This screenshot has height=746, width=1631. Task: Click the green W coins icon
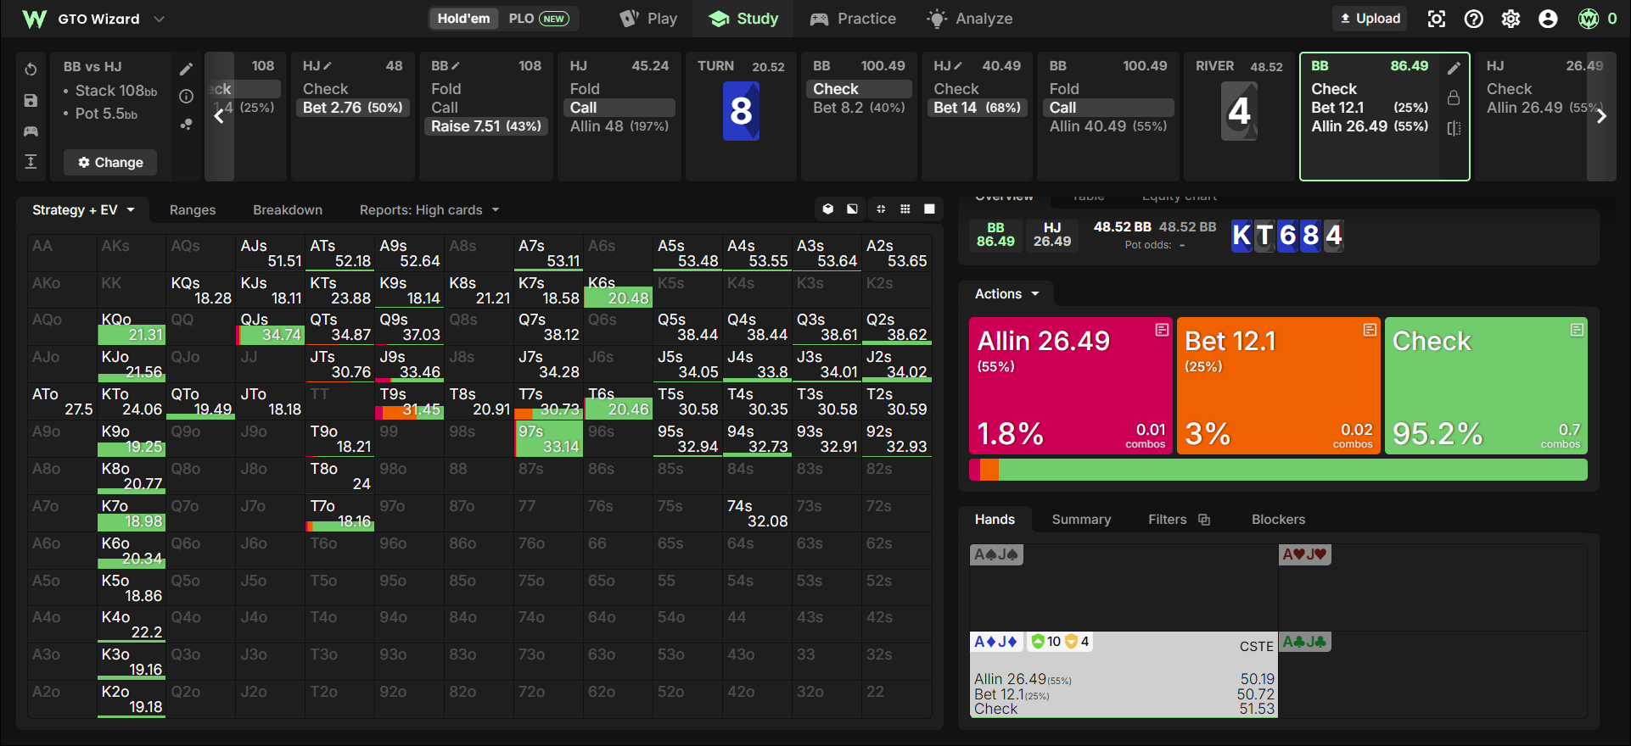1589,19
